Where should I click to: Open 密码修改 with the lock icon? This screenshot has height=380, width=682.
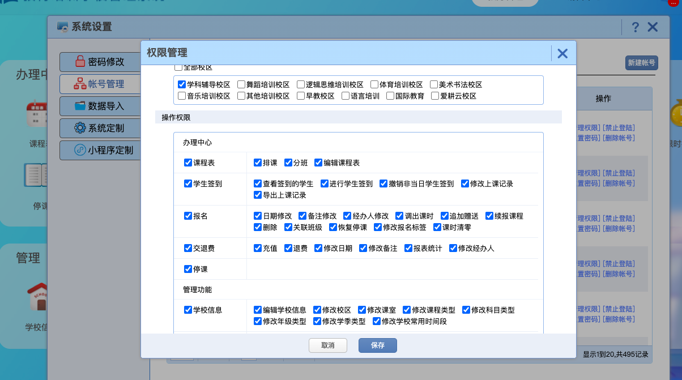100,62
